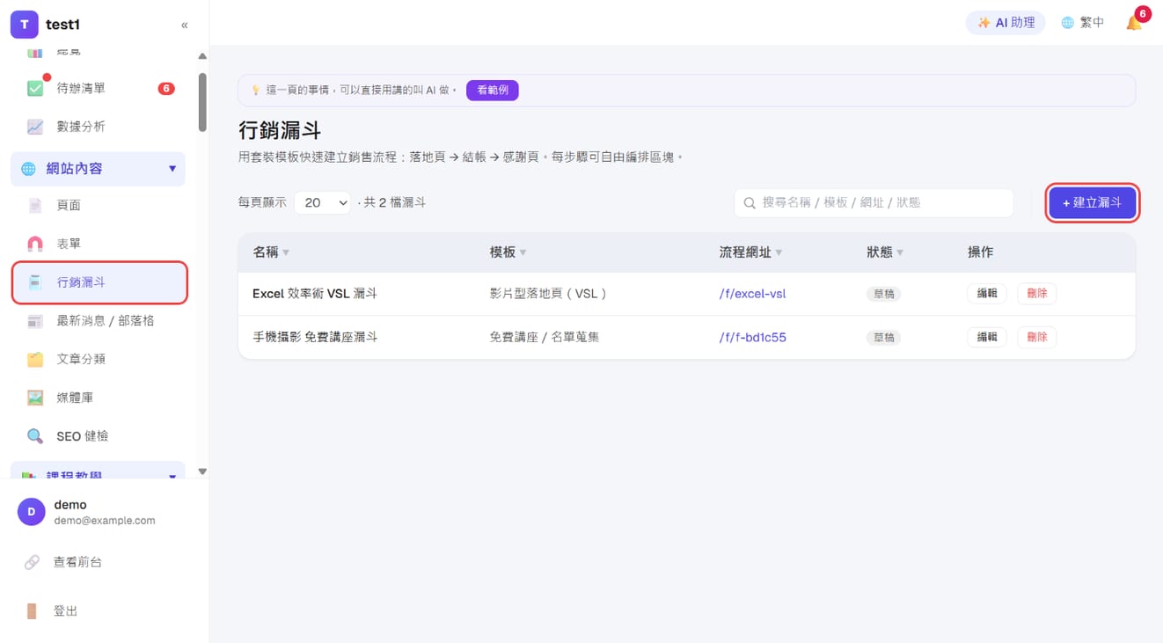Click the 免費講座 / 名單蒐集 template cell
Viewport: 1163px width, 643px height.
[545, 337]
